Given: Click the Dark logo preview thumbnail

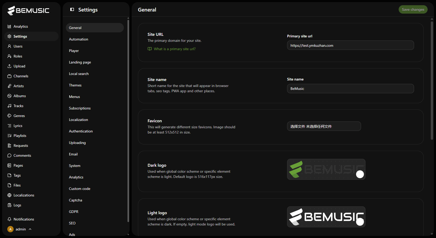Looking at the screenshot, I should (326, 169).
